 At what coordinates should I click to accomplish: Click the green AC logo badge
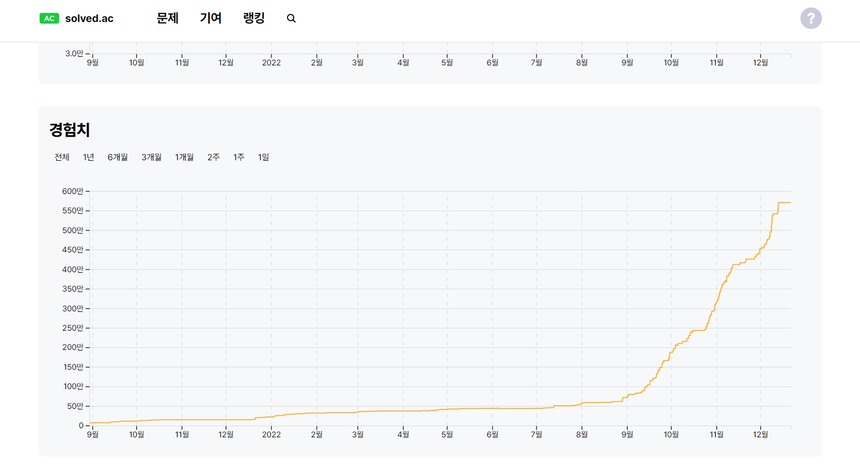point(49,19)
